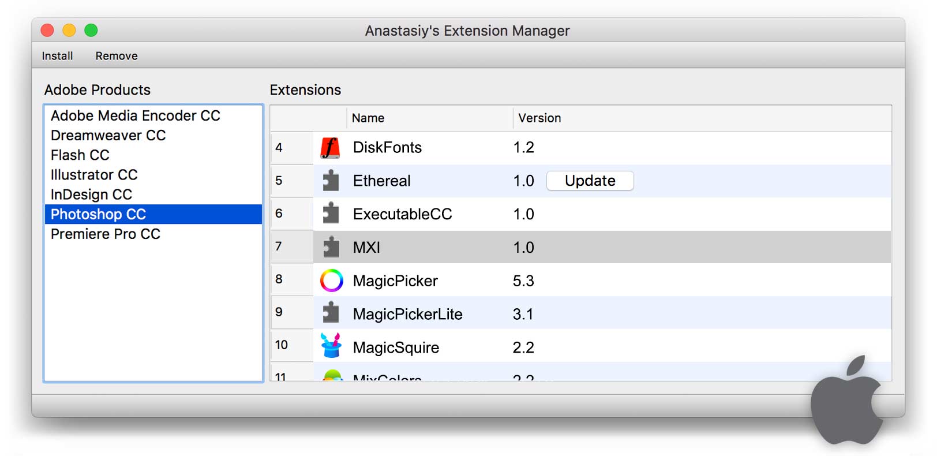
Task: Select the MagicPickerLite extension name
Action: click(407, 314)
